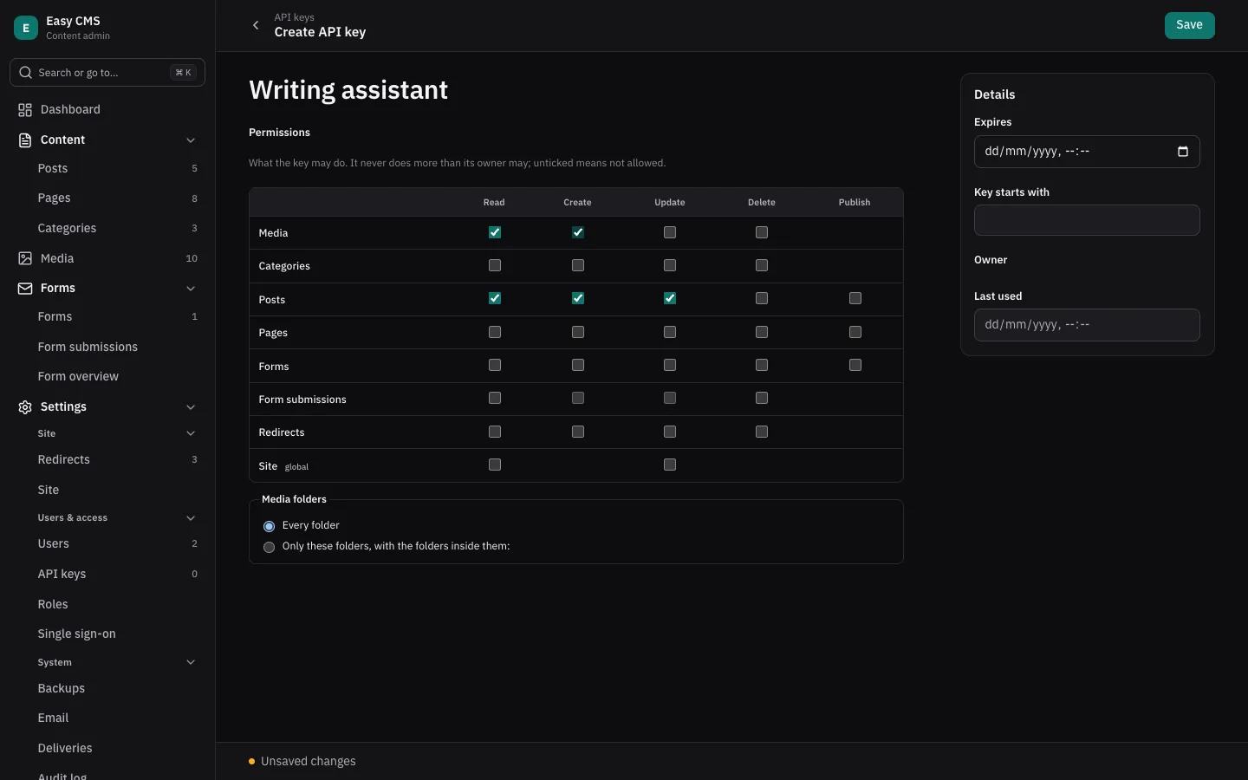
Task: Click the Search or go to field
Action: pyautogui.click(x=107, y=73)
